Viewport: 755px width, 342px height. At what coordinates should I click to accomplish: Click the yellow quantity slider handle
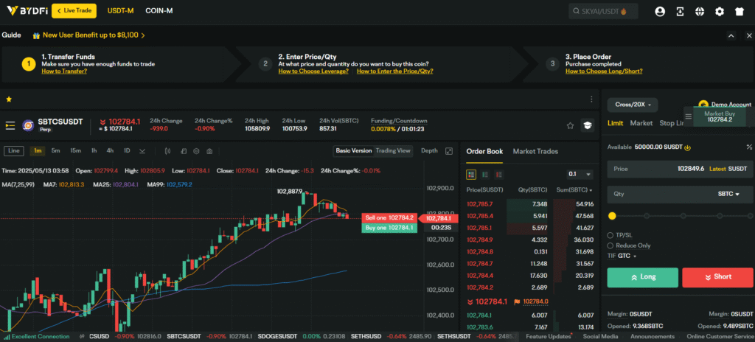[x=612, y=216]
